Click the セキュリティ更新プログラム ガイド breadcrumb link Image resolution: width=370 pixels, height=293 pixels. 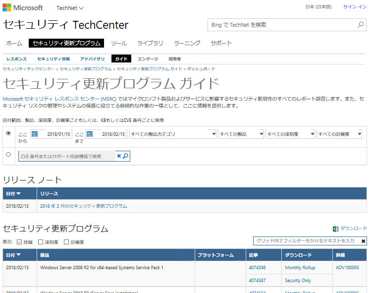click(150, 69)
